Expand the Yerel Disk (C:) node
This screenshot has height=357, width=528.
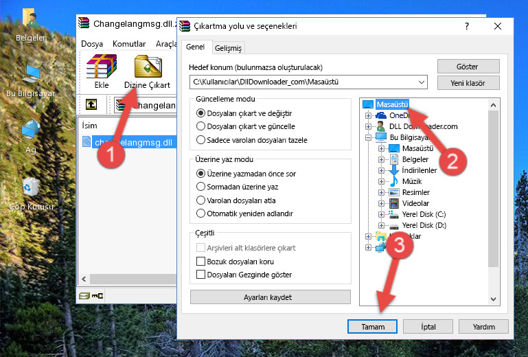[381, 214]
